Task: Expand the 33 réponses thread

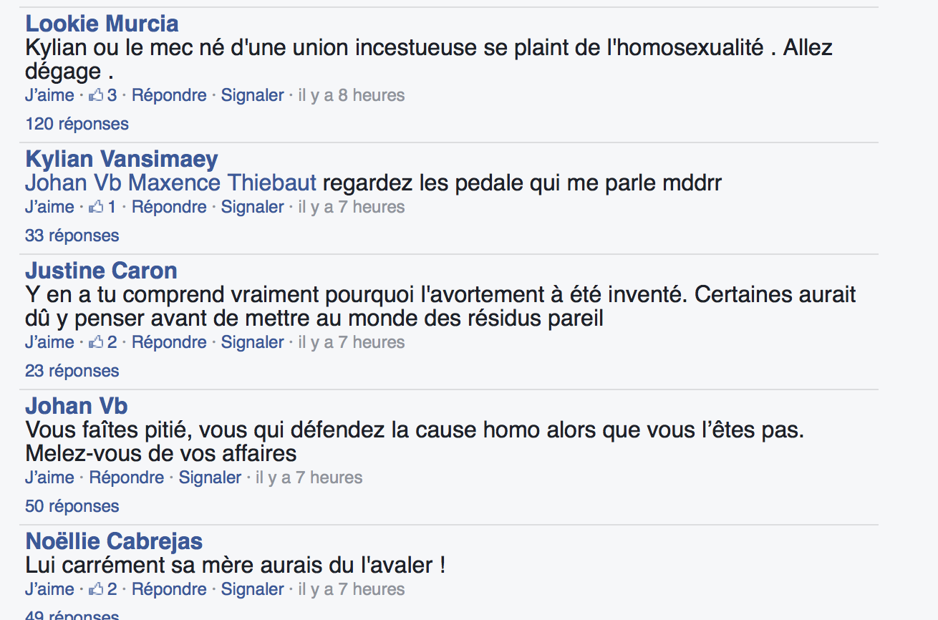Action: 72,236
